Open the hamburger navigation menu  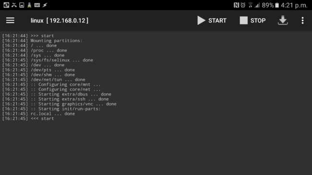[10, 20]
